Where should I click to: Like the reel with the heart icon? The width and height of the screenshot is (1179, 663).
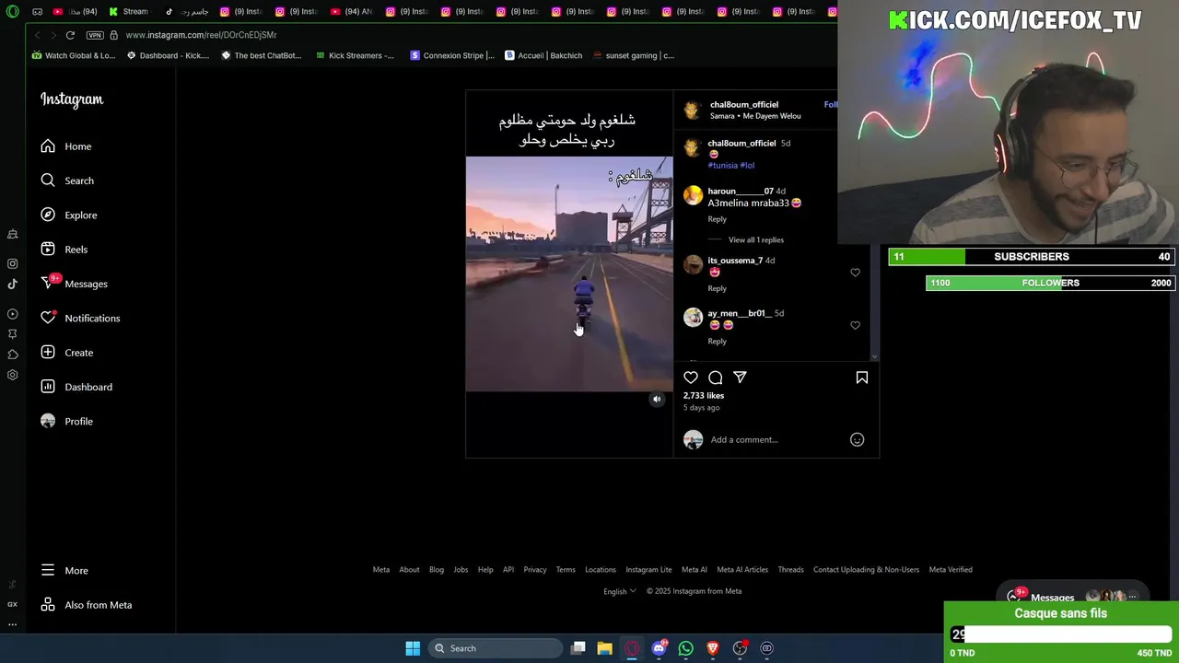[691, 378]
